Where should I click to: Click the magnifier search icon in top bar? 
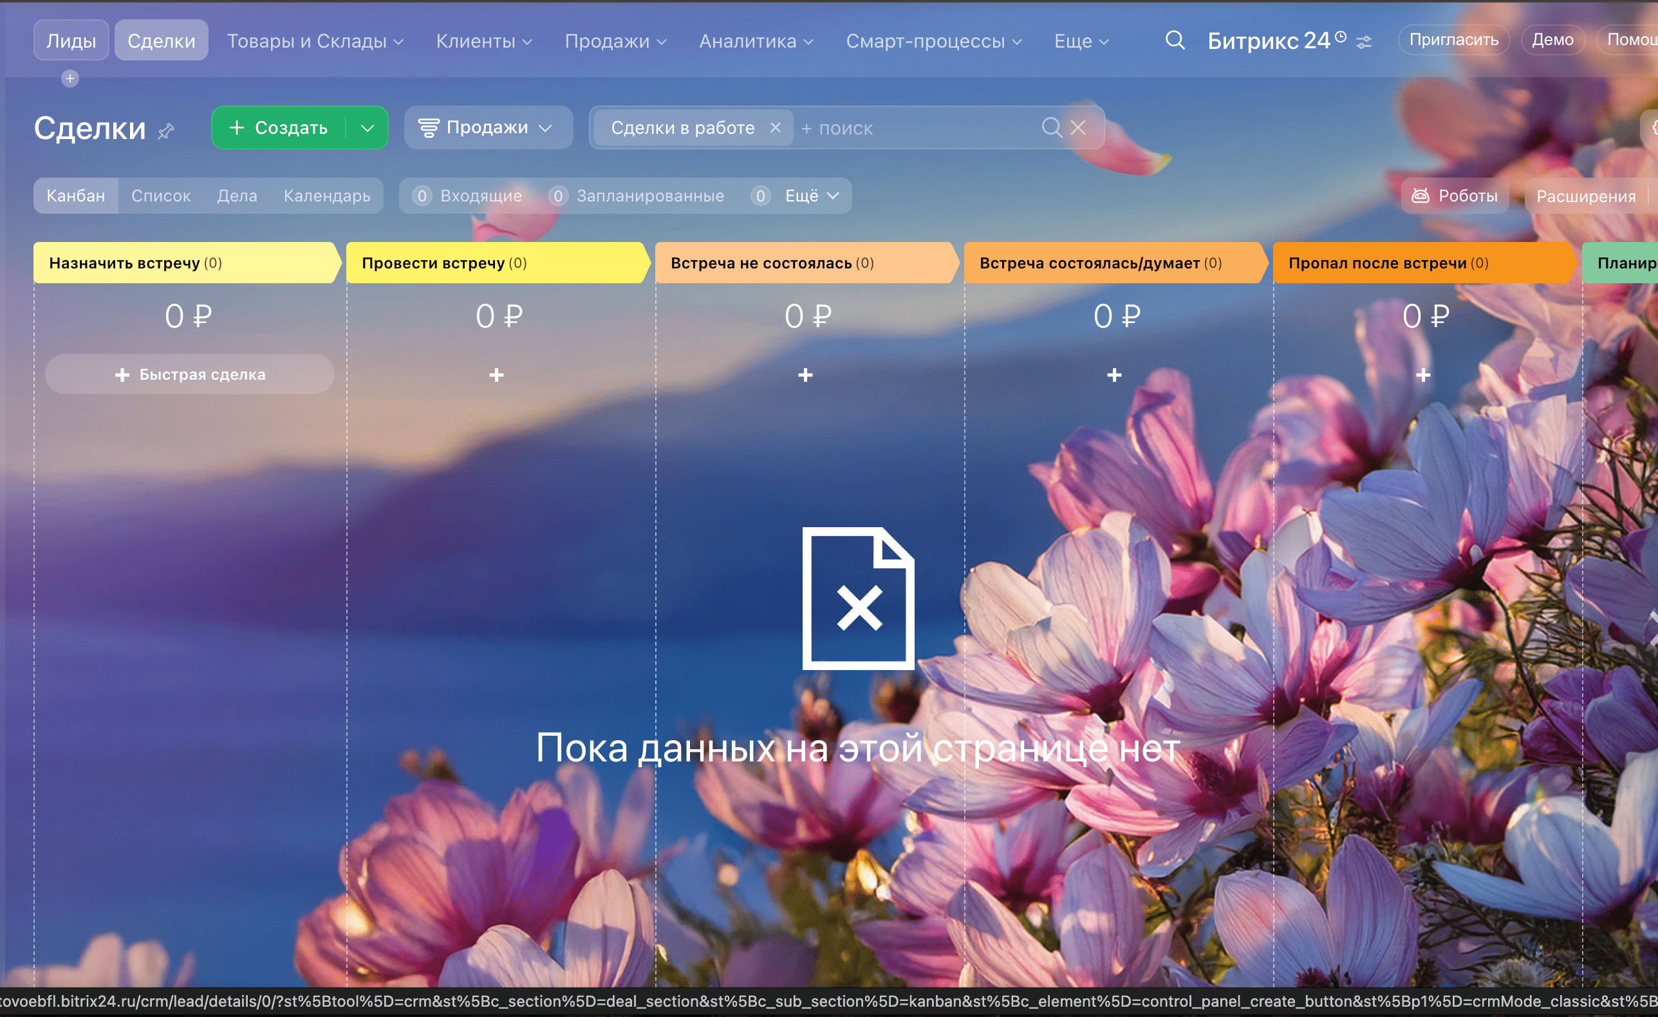pos(1175,41)
